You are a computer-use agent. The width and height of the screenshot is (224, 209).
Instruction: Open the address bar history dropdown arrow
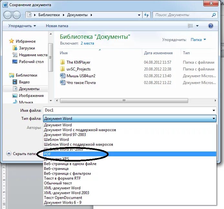point(139,15)
